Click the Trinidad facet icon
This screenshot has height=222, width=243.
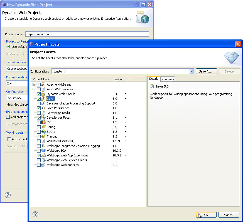(43, 136)
